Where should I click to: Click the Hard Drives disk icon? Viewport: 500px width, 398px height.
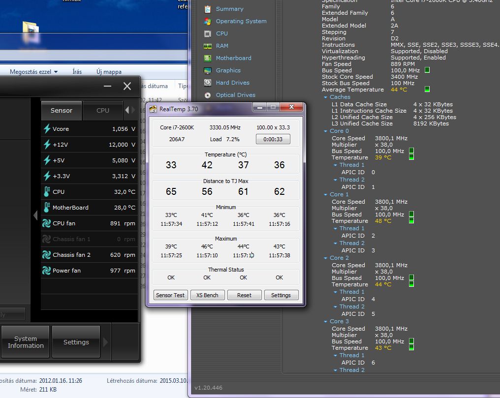[208, 83]
